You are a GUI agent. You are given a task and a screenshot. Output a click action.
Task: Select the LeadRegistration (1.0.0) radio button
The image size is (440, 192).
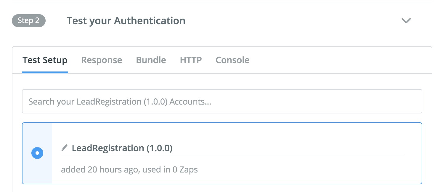point(37,153)
